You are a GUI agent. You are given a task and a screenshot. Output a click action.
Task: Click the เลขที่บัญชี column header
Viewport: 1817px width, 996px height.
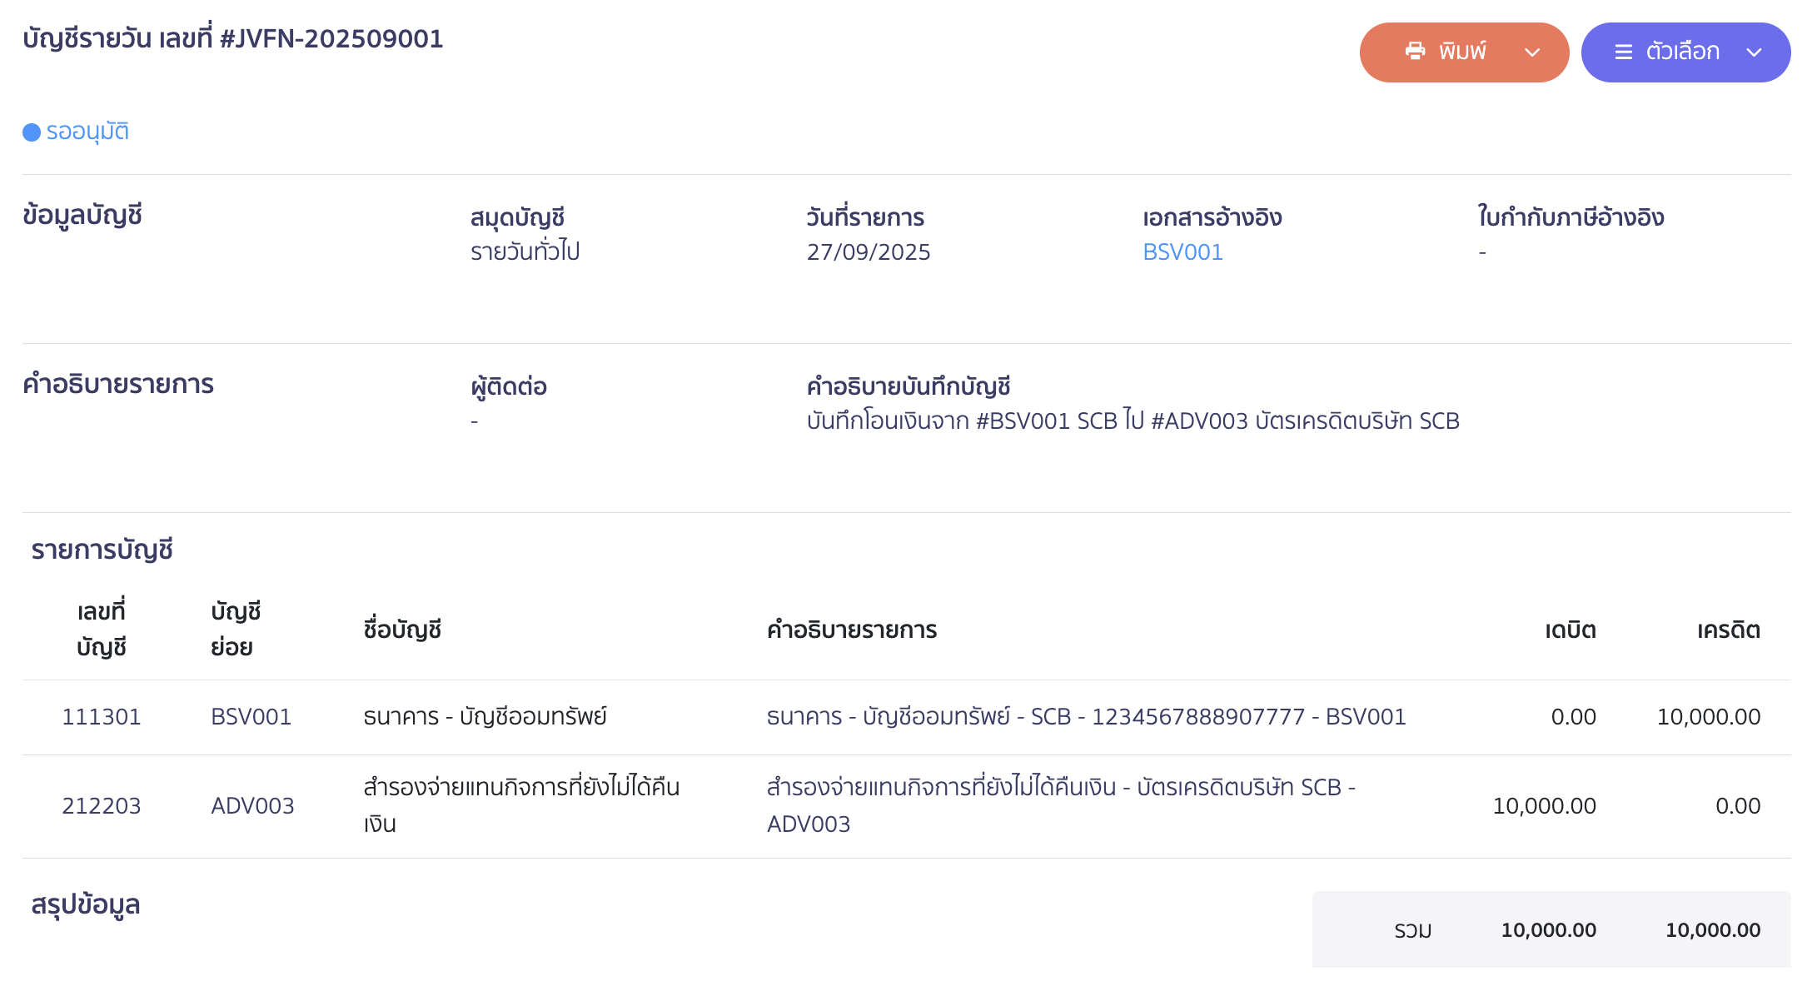click(102, 630)
